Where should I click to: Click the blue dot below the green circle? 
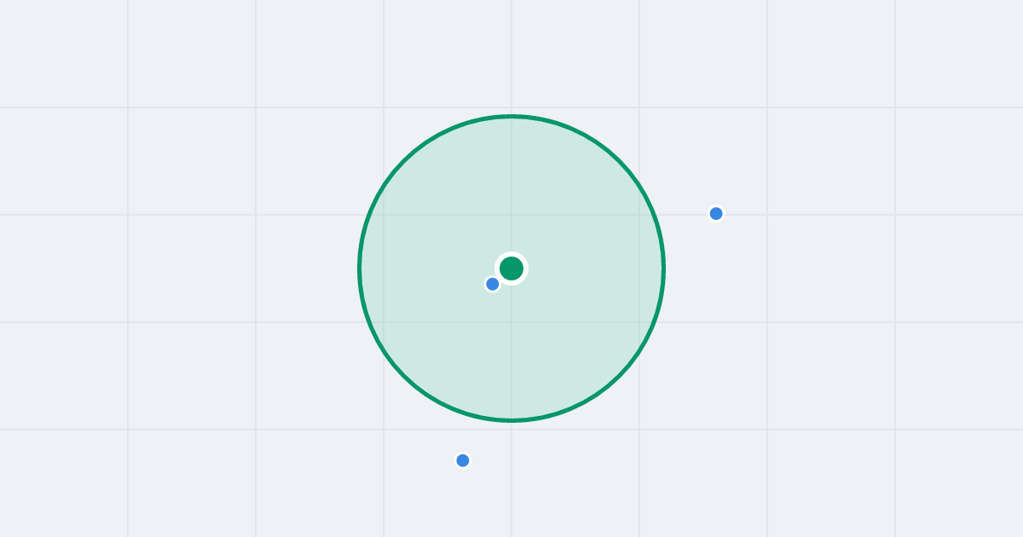tap(463, 460)
